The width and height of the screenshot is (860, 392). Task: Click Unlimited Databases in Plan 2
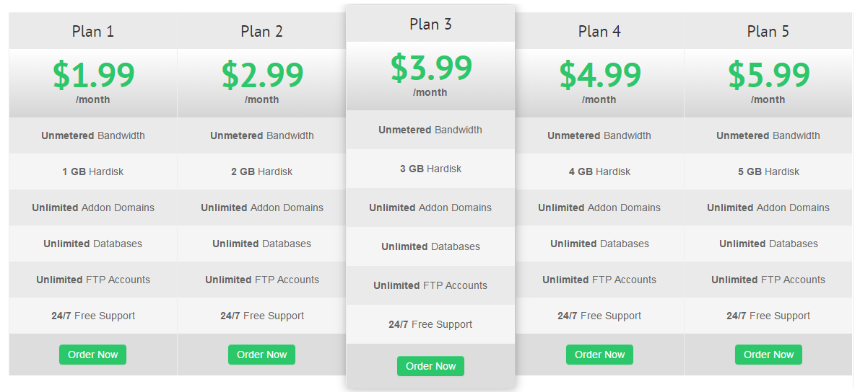tap(261, 244)
